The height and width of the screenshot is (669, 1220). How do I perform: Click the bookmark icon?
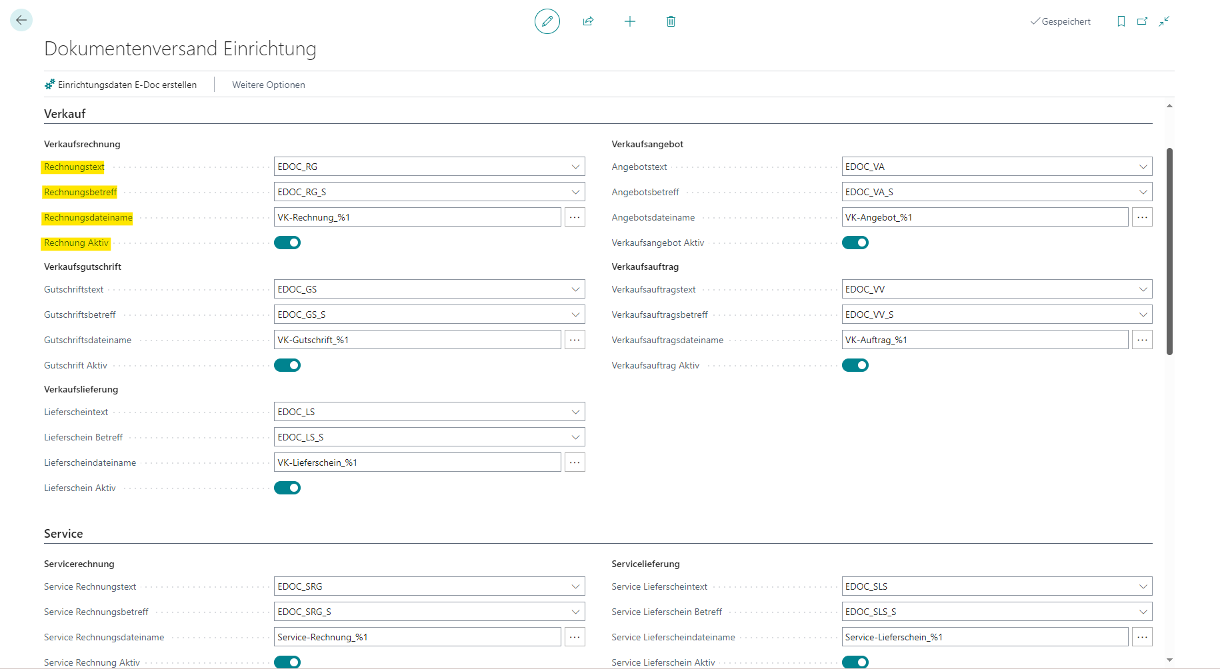coord(1121,21)
